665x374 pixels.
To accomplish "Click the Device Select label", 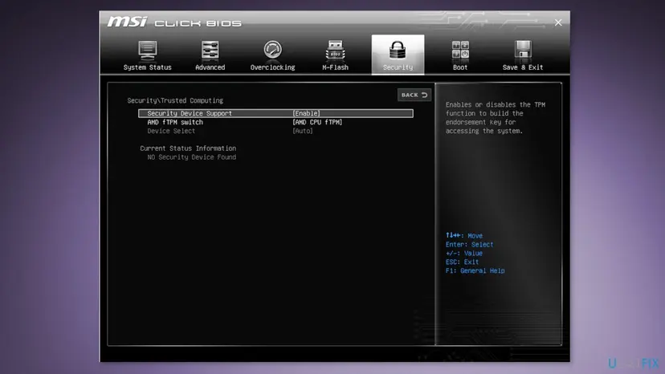I will (171, 131).
